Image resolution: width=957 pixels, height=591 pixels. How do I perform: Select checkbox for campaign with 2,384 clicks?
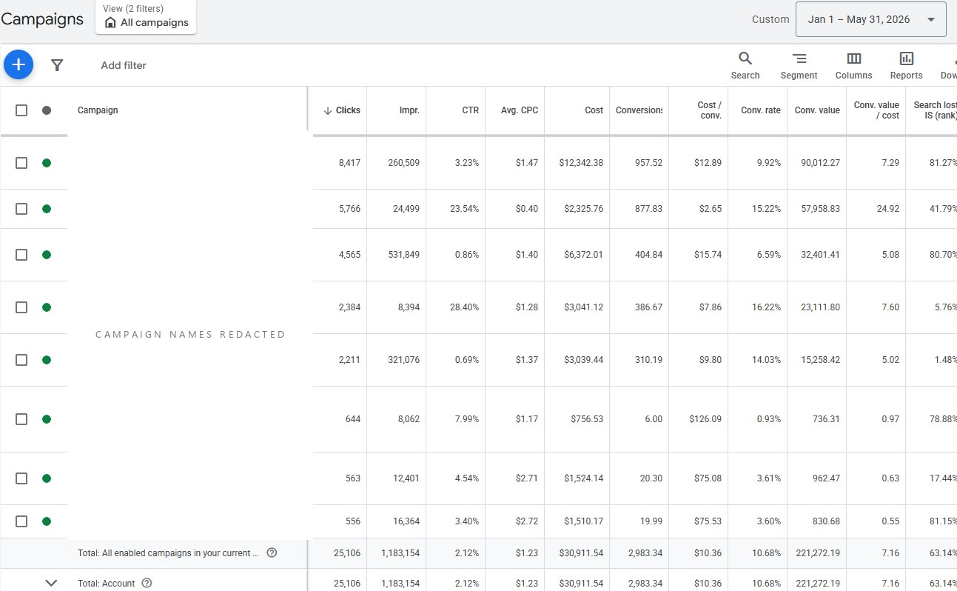(21, 307)
